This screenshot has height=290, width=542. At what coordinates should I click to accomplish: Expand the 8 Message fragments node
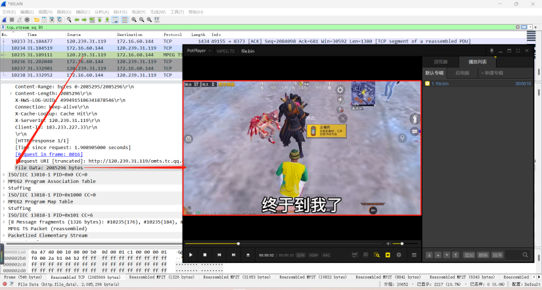[x=4, y=222]
